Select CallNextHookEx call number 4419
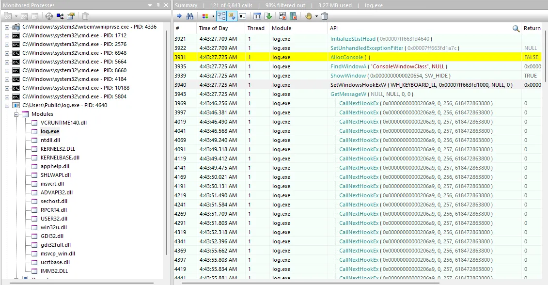Screen dimensions: 548x285 click(x=357, y=269)
